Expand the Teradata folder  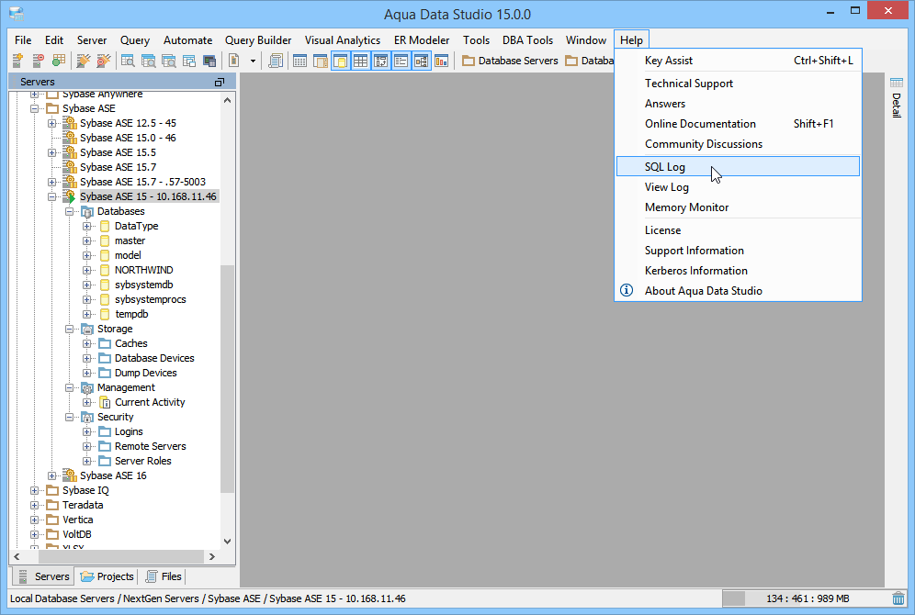coord(34,505)
